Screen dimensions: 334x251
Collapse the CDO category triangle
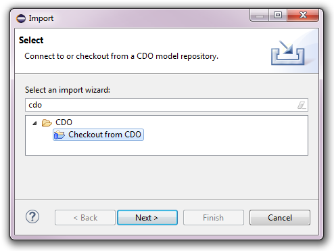point(34,123)
